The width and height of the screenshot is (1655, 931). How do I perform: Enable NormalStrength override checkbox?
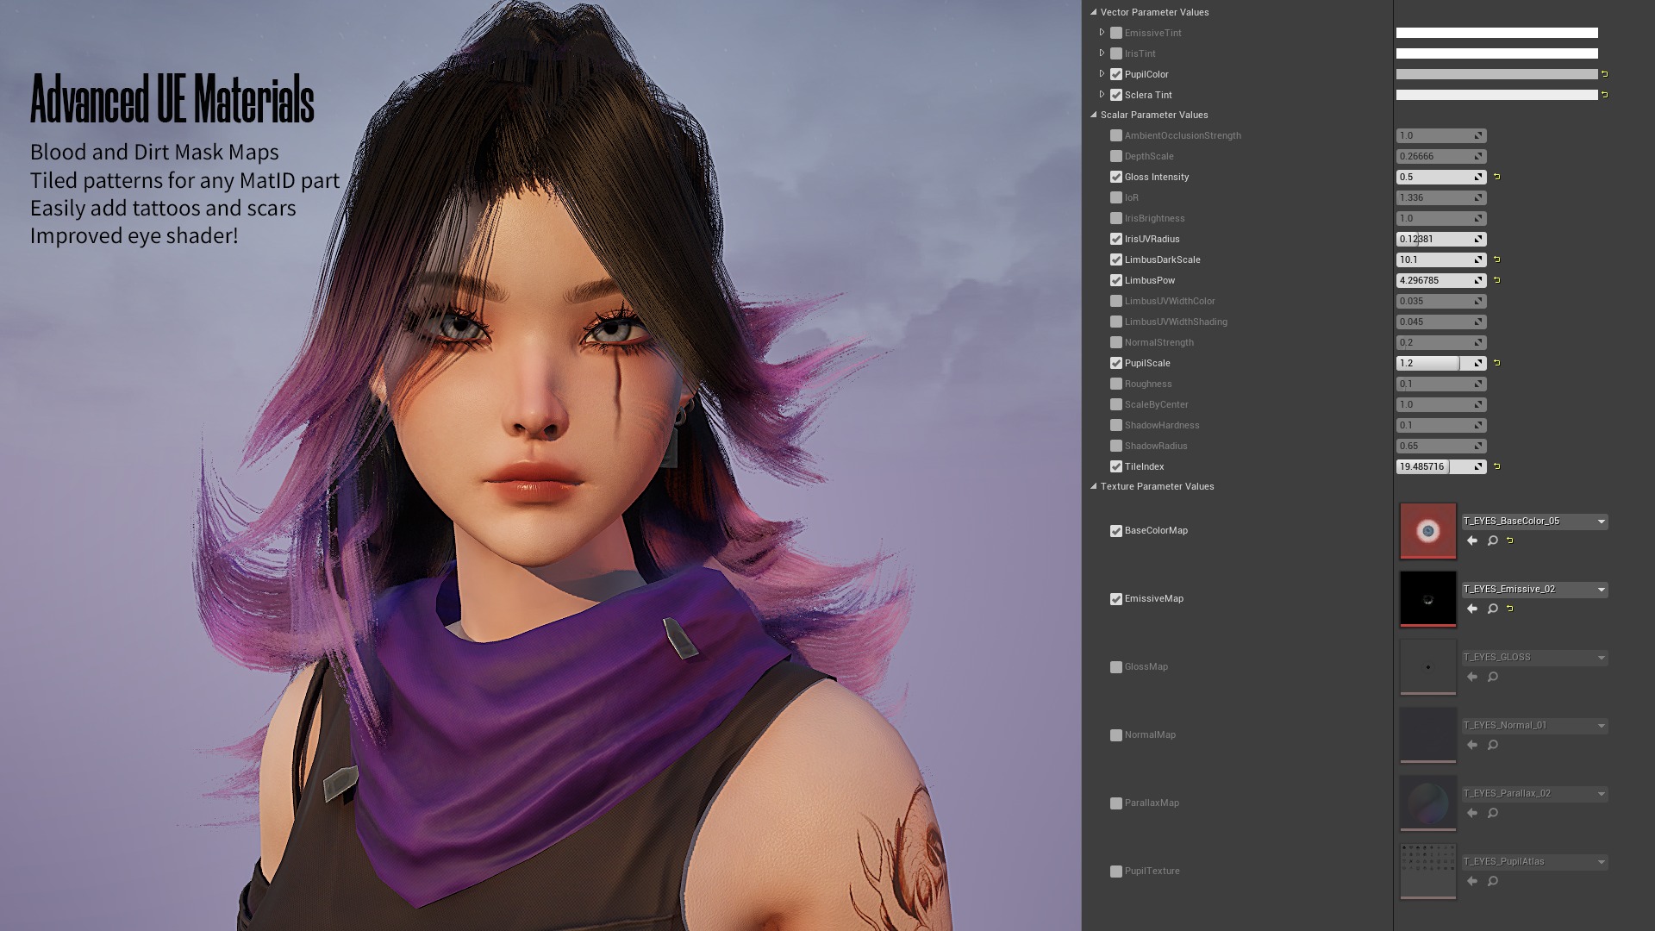tap(1116, 342)
